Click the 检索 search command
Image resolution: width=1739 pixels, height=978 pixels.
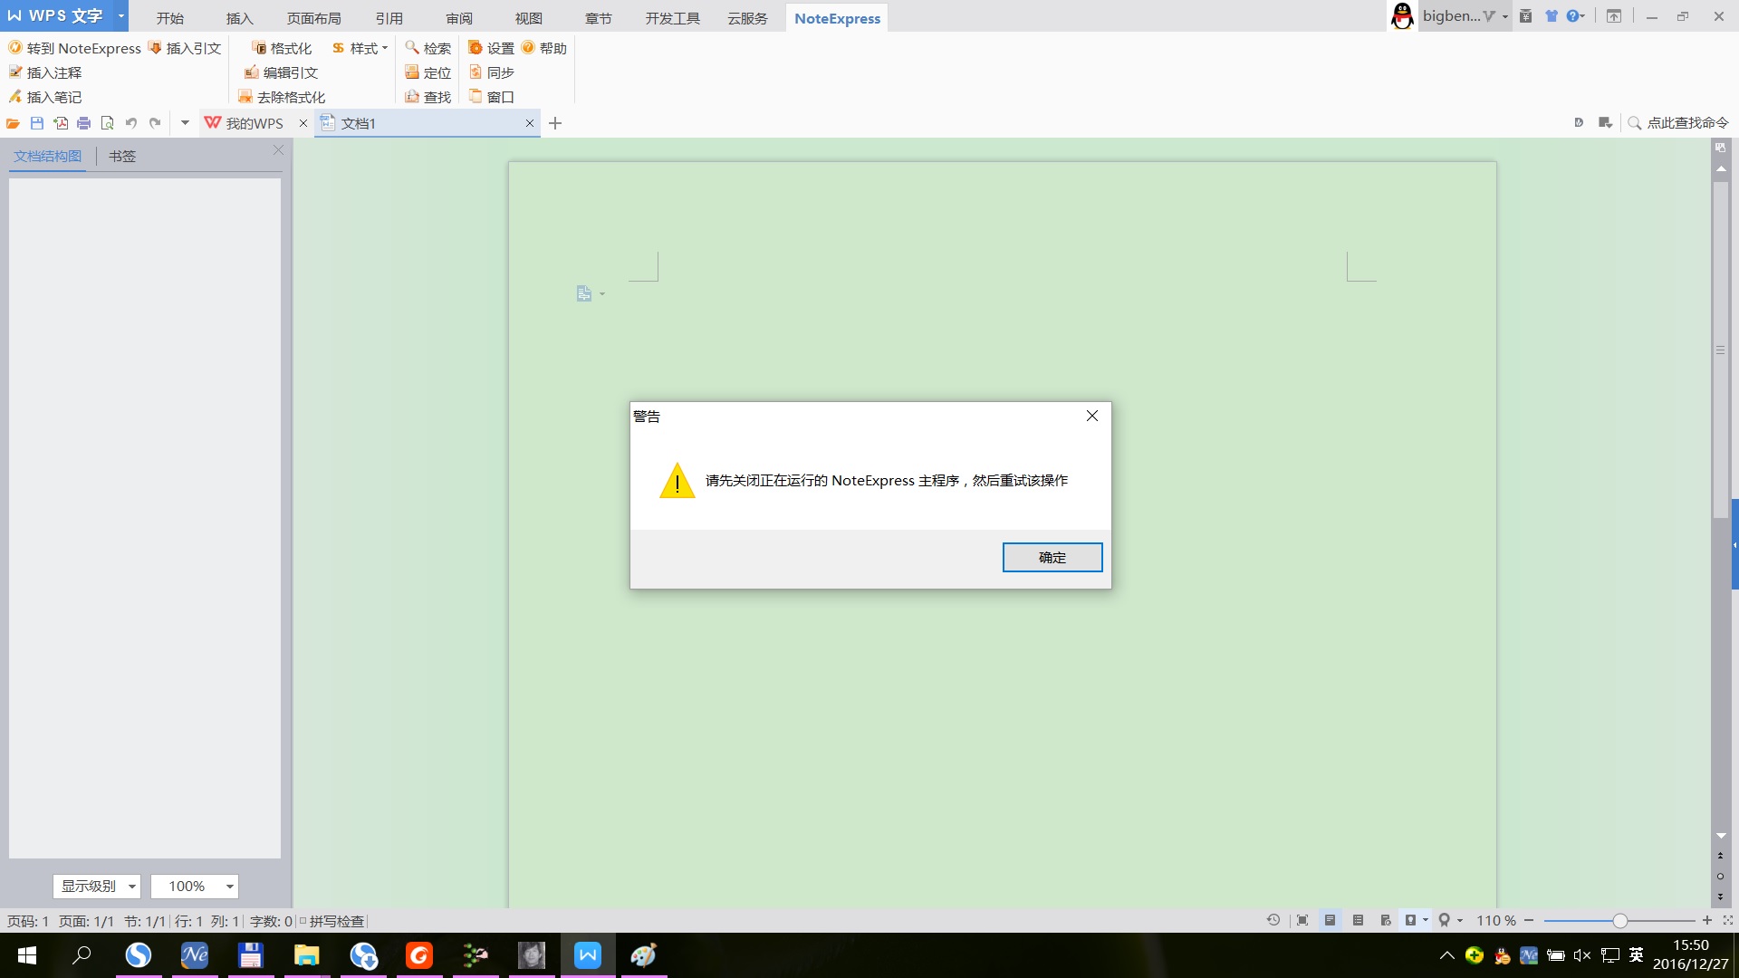428,48
